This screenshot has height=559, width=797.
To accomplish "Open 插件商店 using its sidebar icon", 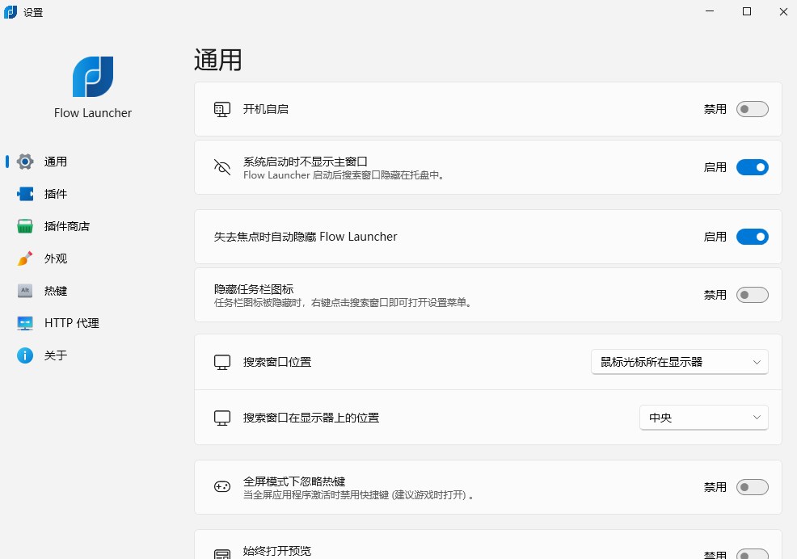I will pyautogui.click(x=24, y=226).
